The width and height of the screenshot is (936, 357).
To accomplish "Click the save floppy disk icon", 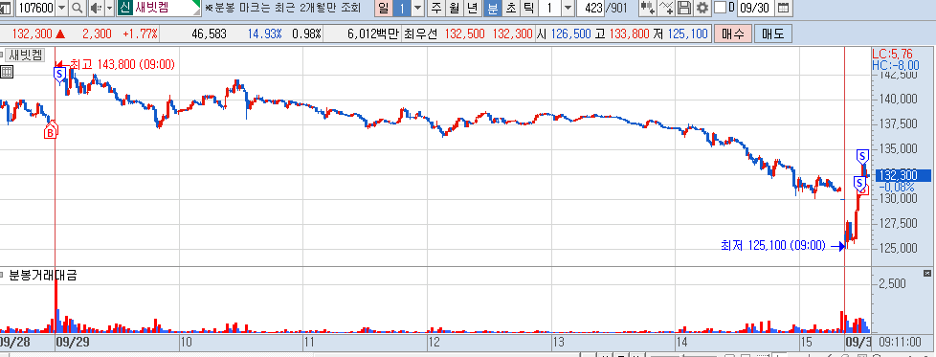I will tap(684, 9).
